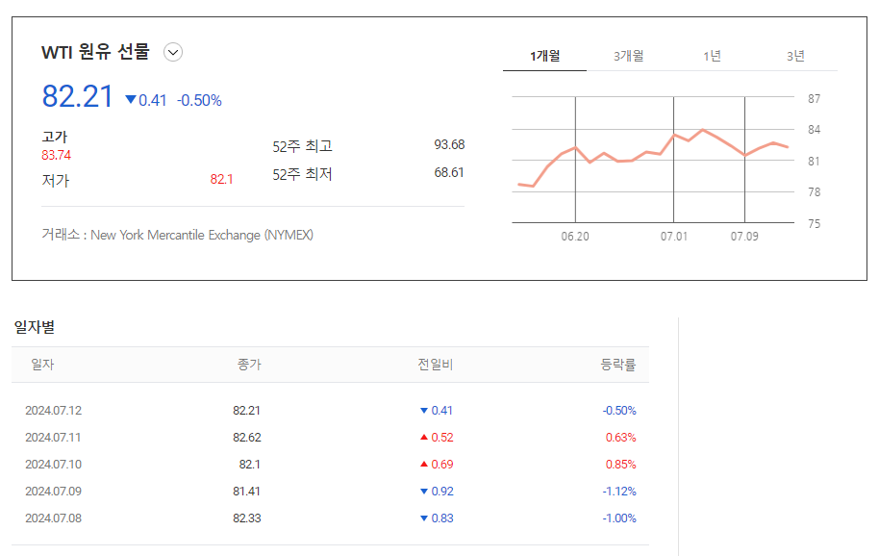Screen dimensions: 879x556
Task: Click the 07.01 date label on chart
Action: tap(674, 237)
